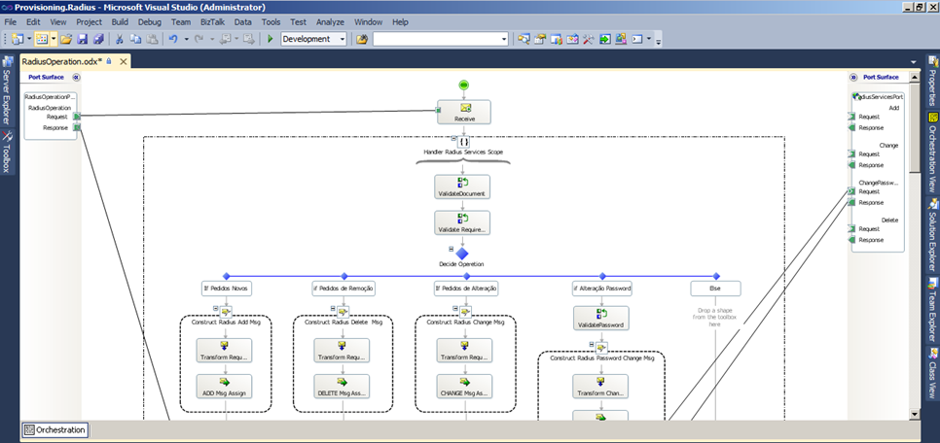This screenshot has width=940, height=443.
Task: Collapse the Handler Radius Services Scope
Action: [453, 138]
